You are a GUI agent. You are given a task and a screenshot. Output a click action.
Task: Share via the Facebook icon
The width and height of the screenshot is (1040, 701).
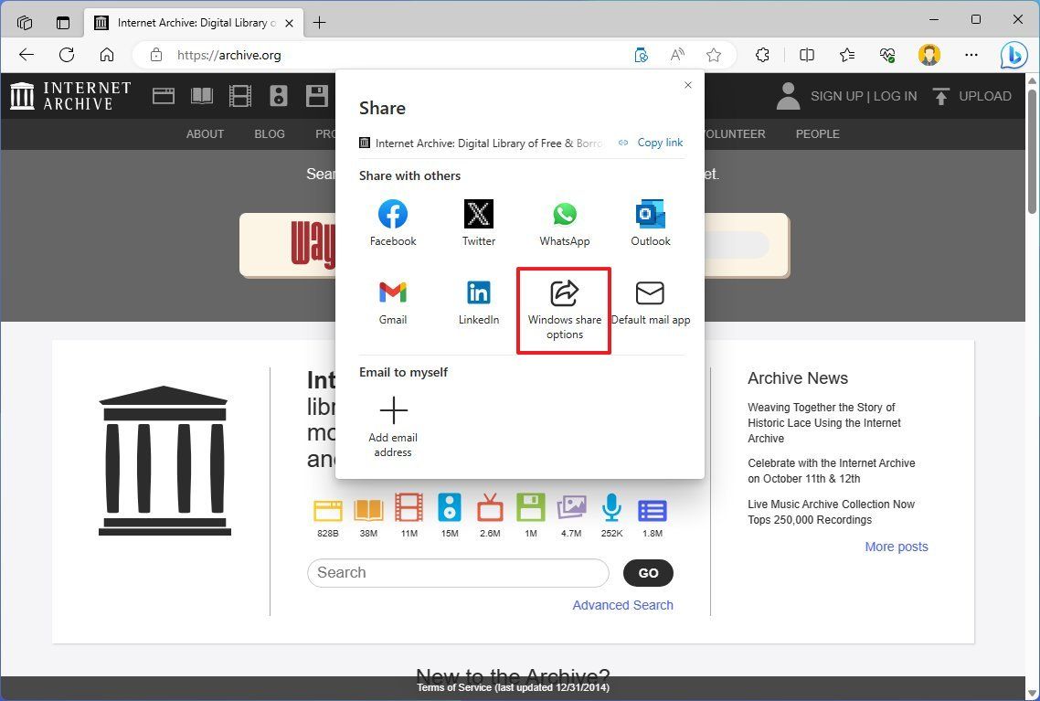tap(392, 214)
